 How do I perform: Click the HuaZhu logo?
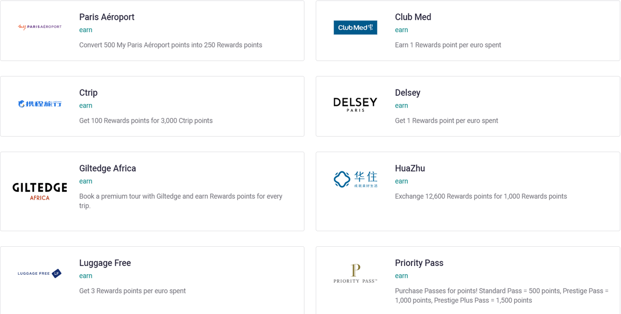tap(355, 179)
